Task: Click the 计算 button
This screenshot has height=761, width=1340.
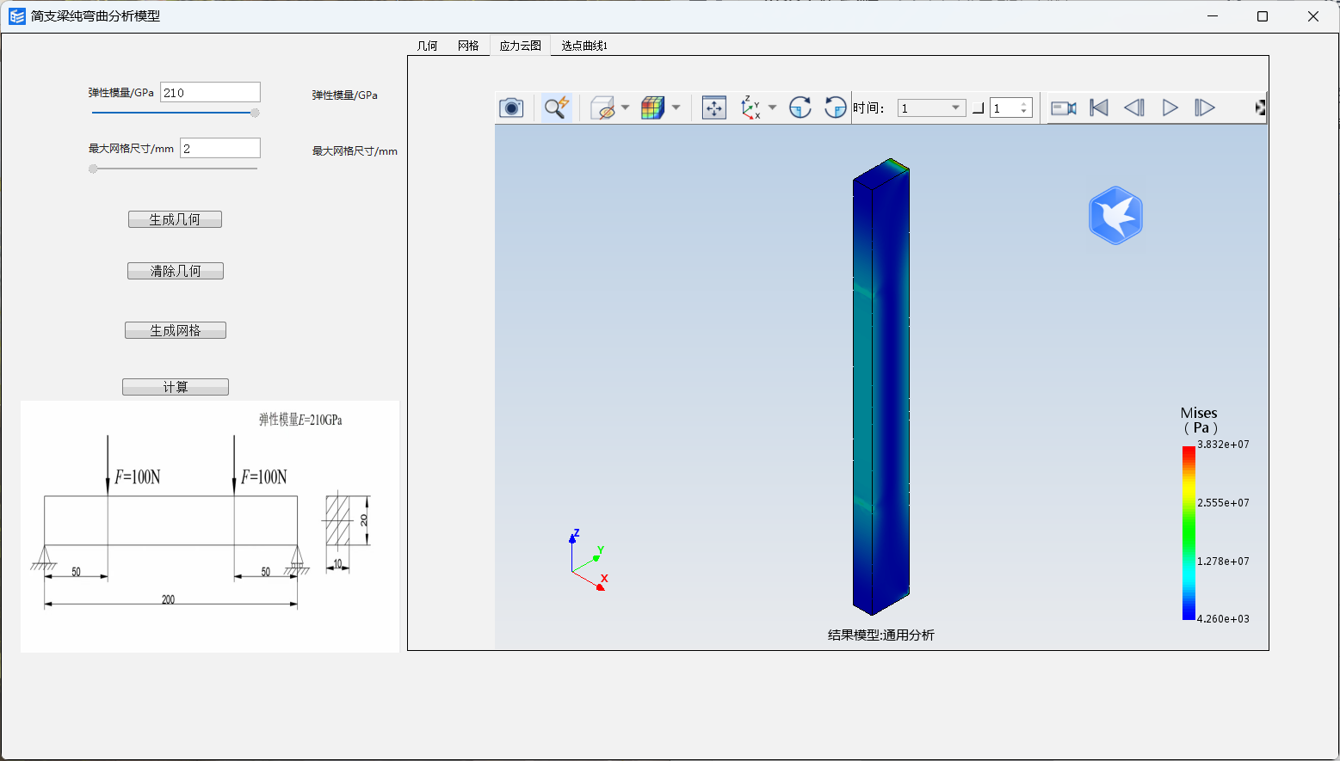Action: click(176, 387)
